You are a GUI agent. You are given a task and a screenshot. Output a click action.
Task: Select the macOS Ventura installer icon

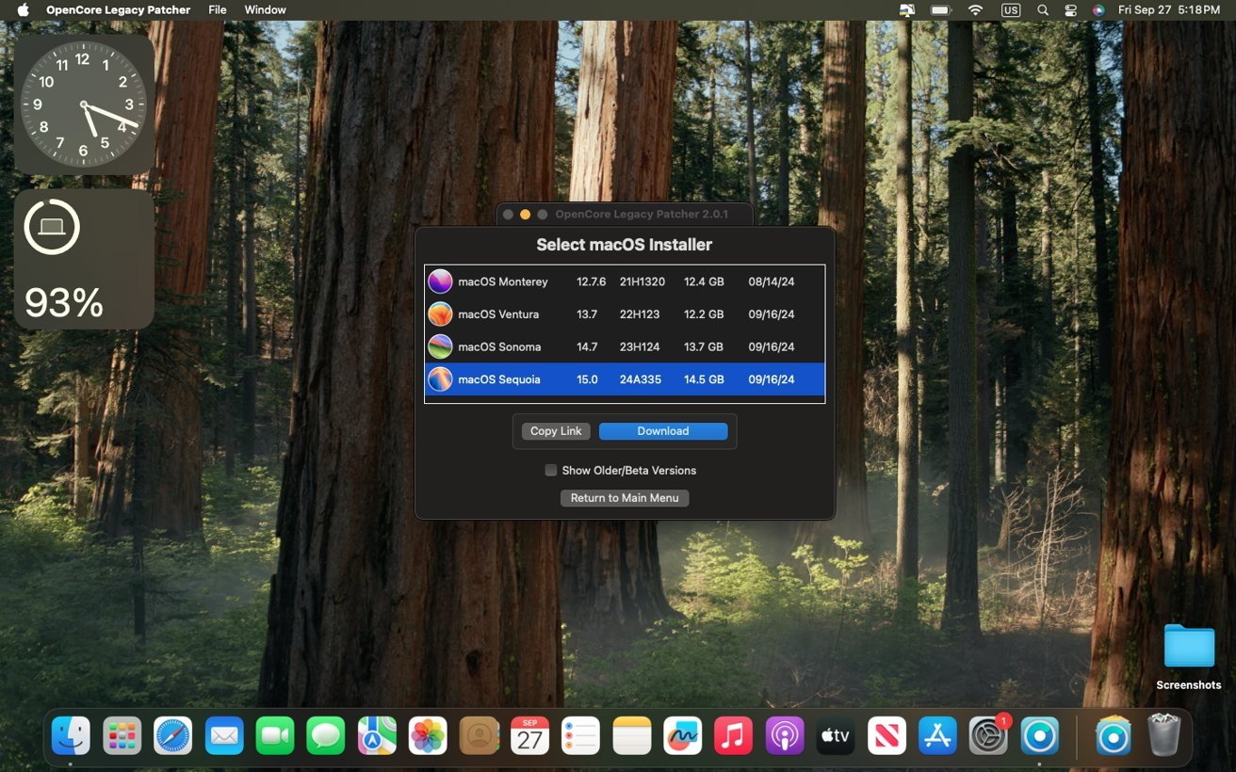click(x=440, y=314)
